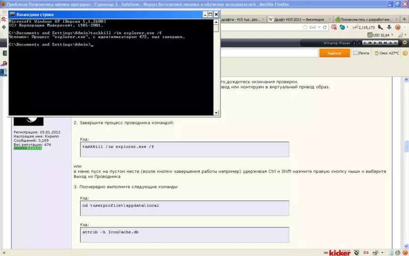
Task: Click round gray icon in status bar
Action: pyautogui.click(x=398, y=253)
